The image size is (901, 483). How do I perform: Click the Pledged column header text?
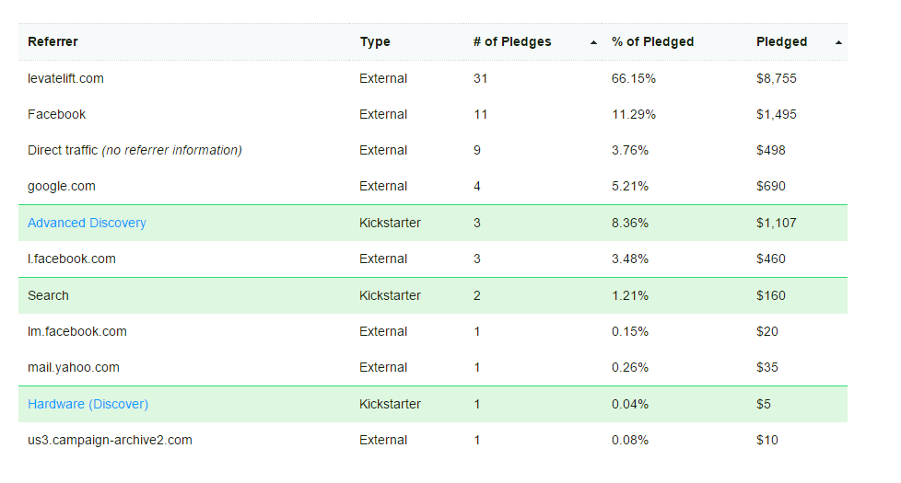pos(781,41)
